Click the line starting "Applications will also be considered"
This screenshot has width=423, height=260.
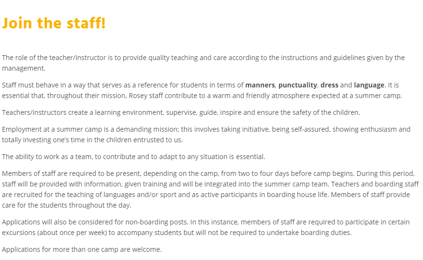click(206, 222)
